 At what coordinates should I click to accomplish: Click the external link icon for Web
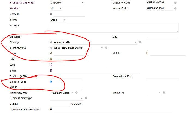pos(51,65)
